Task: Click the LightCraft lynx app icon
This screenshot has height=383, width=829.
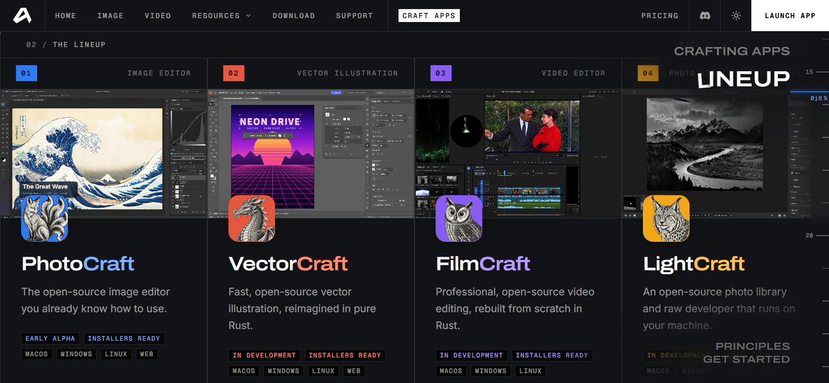Action: (x=666, y=218)
